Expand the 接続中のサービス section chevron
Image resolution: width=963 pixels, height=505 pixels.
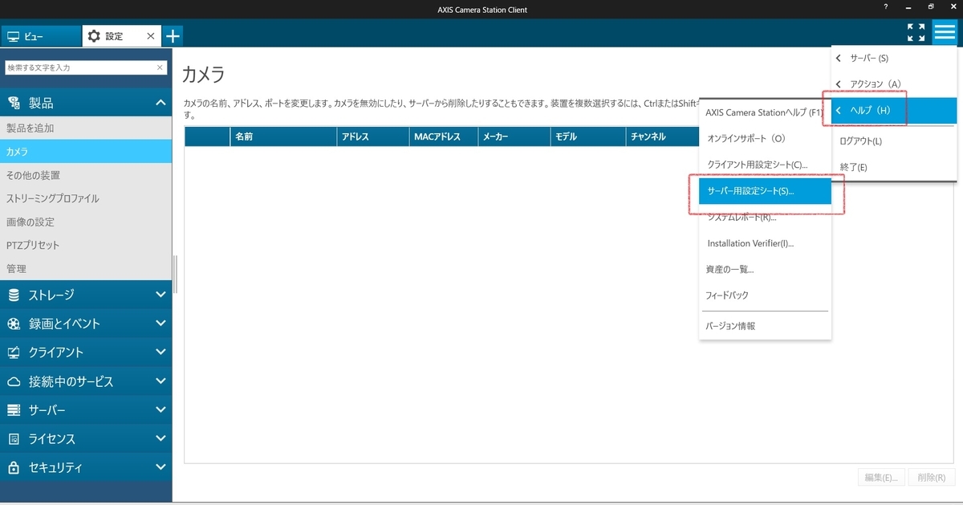[x=160, y=381]
